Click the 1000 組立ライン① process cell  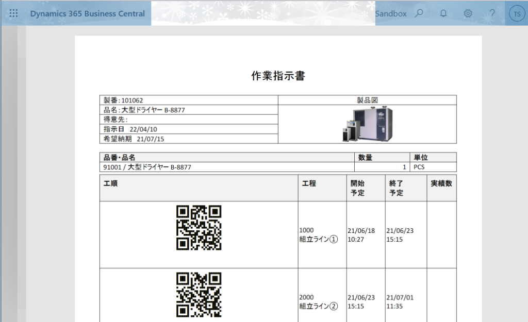pos(322,234)
